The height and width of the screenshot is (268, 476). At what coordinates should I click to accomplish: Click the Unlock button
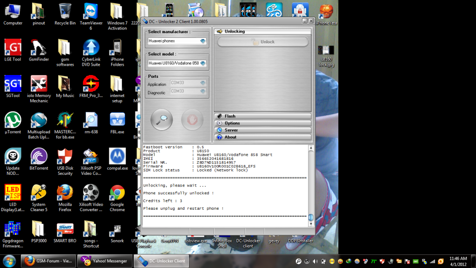click(x=262, y=41)
